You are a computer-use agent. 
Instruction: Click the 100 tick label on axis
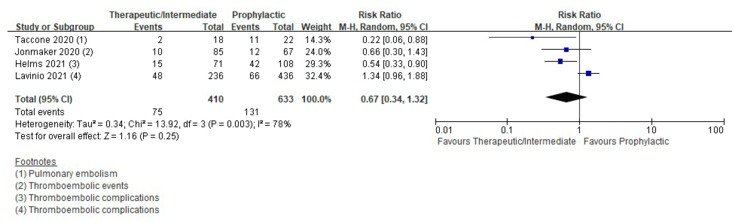tap(715, 130)
